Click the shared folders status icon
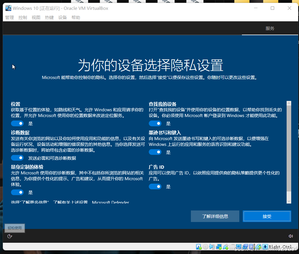The height and width of the screenshot is (254, 299). [x=232, y=247]
